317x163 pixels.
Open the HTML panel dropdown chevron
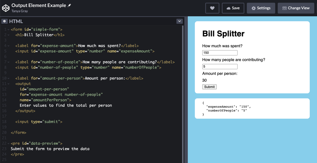(179, 21)
